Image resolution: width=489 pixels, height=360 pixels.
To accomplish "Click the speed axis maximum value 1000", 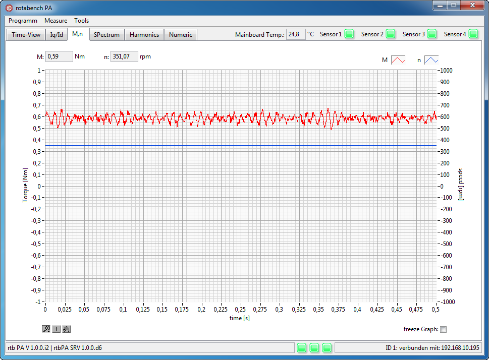I will 446,71.
